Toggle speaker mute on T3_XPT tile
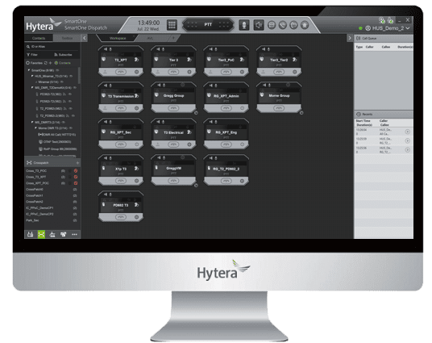 [106, 49]
